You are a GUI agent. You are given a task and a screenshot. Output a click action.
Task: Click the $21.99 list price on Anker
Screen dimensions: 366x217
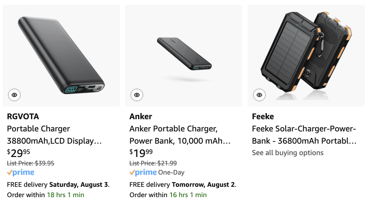coord(153,163)
